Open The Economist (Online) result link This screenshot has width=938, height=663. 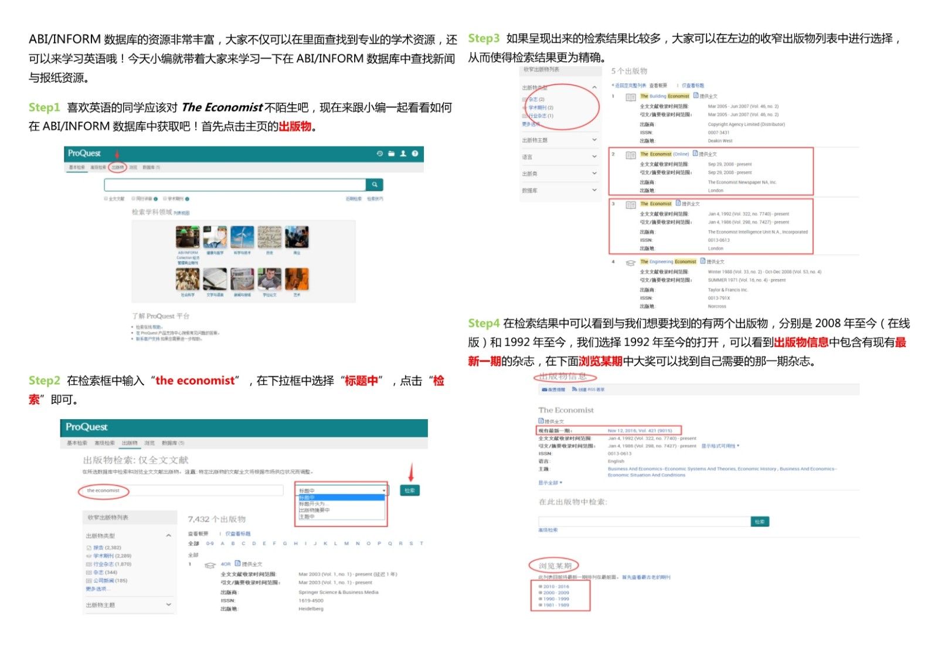pos(664,154)
